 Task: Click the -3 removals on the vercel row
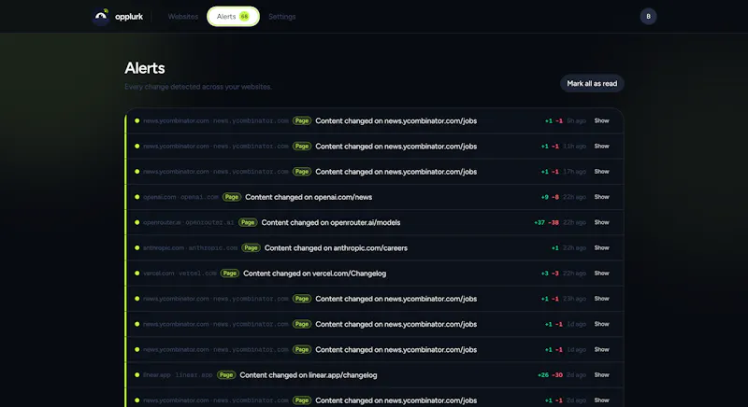point(555,274)
